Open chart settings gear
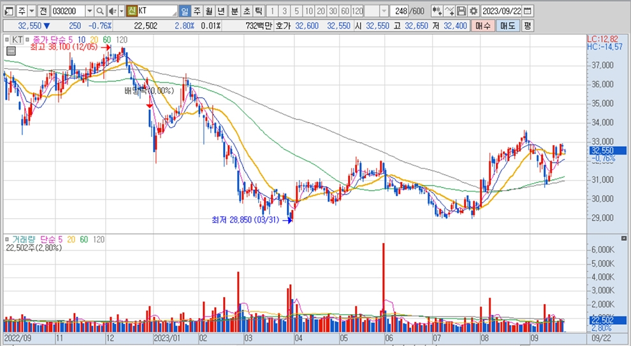Viewport: 631px width, 346px height. coord(474,11)
